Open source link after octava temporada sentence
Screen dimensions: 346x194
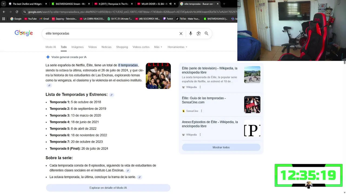[x=139, y=177]
